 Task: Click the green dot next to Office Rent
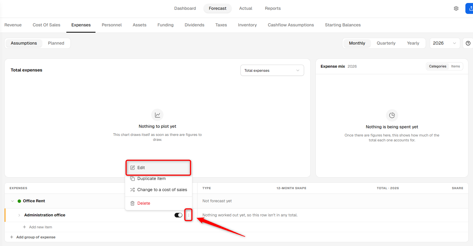click(19, 201)
